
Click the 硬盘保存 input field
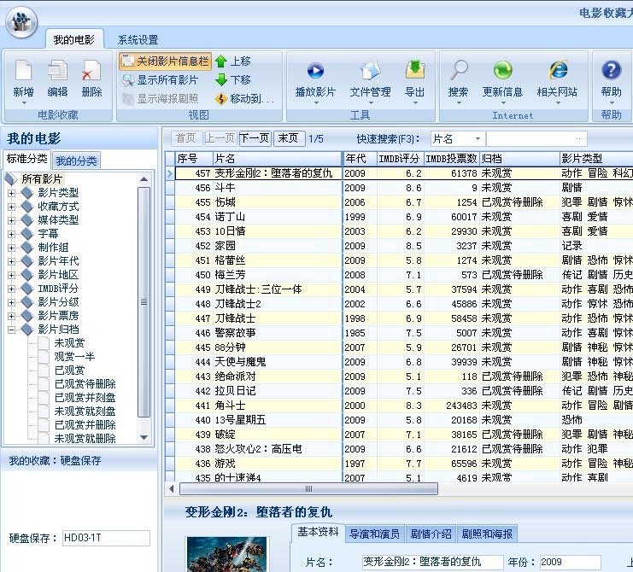[106, 538]
